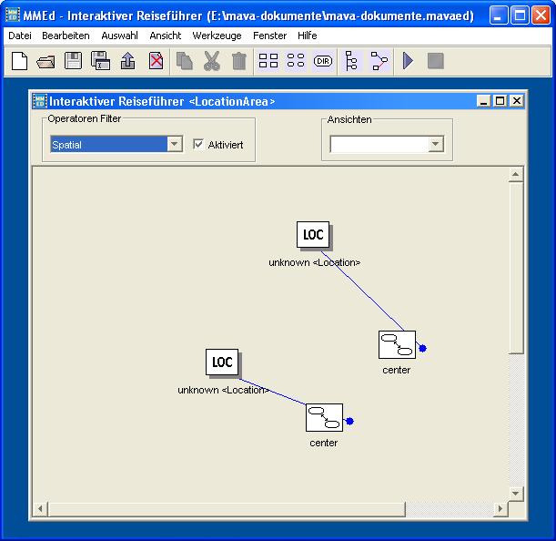Screen dimensions: 556x541
Task: Open the Bearbeiten menu
Action: tap(66, 36)
